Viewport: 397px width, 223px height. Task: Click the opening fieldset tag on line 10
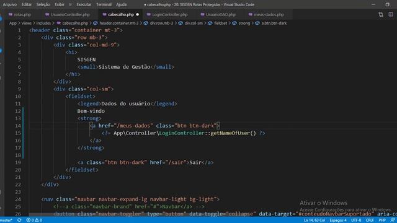point(80,97)
